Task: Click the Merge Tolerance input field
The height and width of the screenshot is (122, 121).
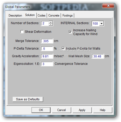Action: [x=47, y=41]
